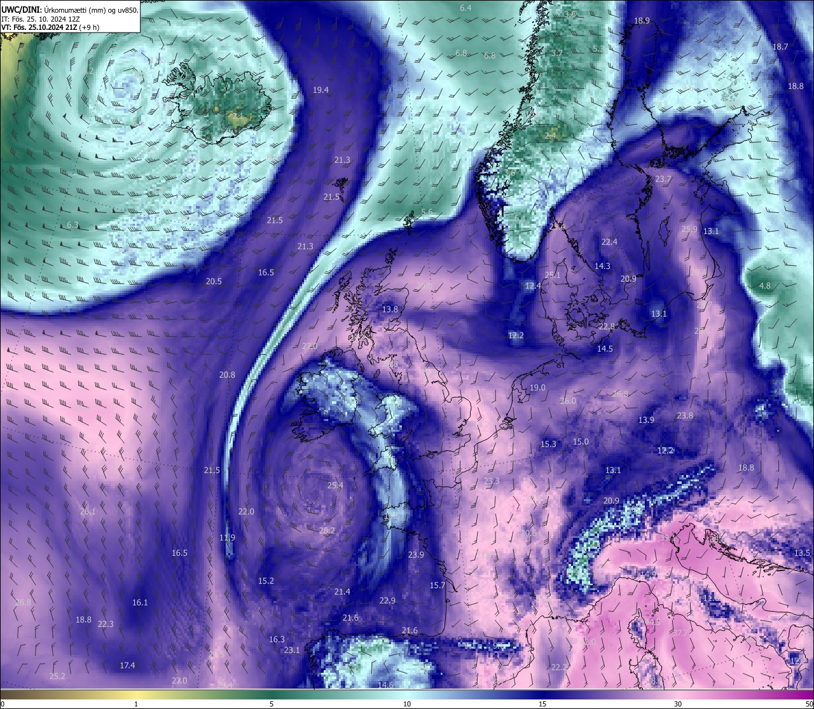
Task: Click the 14.3 value over southern Sweden
Action: point(602,266)
